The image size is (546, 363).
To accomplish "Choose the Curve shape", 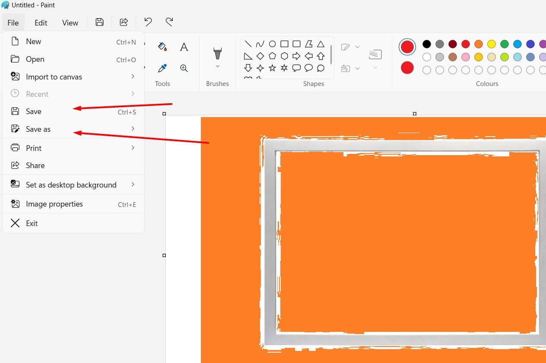I will pyautogui.click(x=260, y=44).
